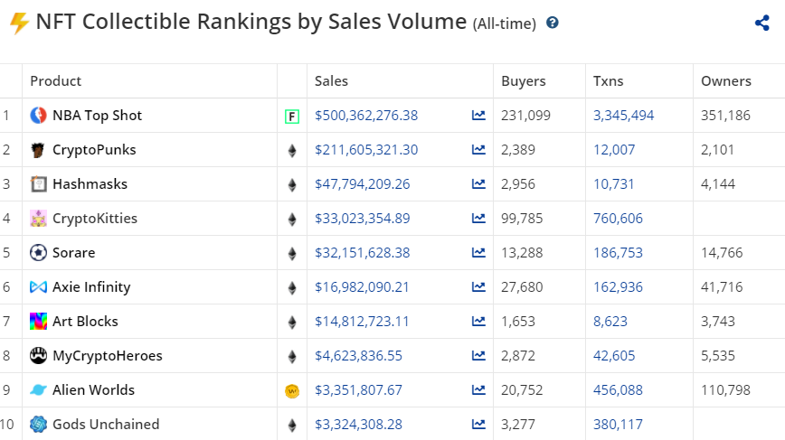Click the Ethereum icon in CryptoPunks row
The height and width of the screenshot is (440, 785).
click(292, 151)
